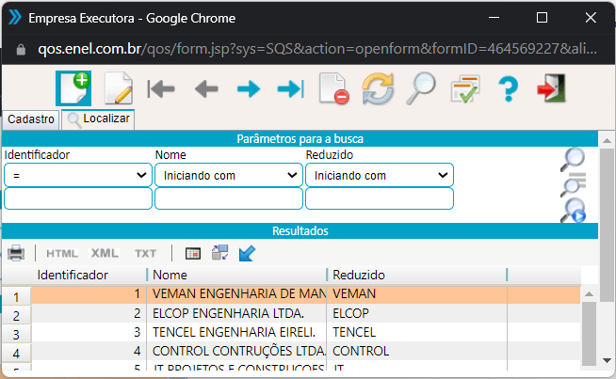Image resolution: width=616 pixels, height=379 pixels.
Task: Print results using the printer icon
Action: pos(16,253)
